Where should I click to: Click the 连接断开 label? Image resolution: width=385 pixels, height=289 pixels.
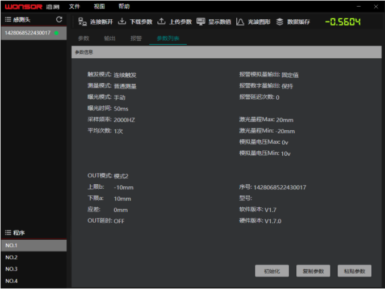coord(101,22)
